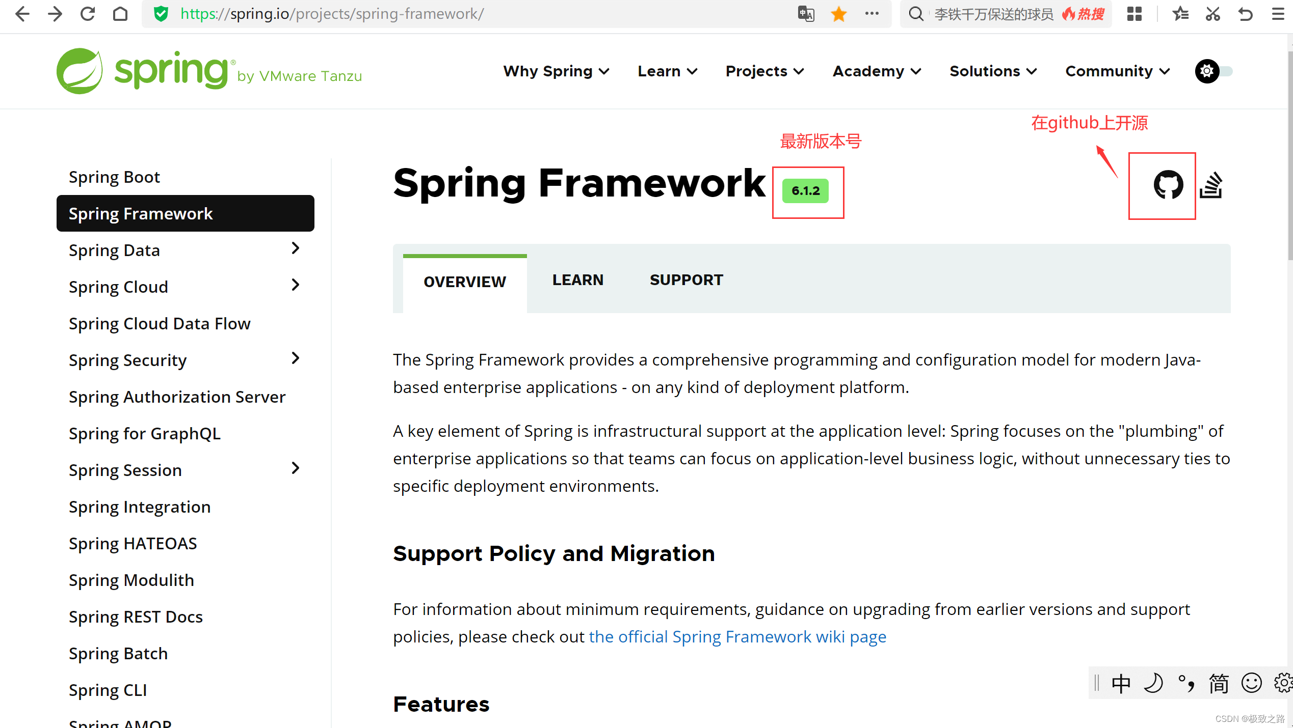This screenshot has height=728, width=1293.
Task: Click the scissors screenshot tool icon
Action: 1213,14
